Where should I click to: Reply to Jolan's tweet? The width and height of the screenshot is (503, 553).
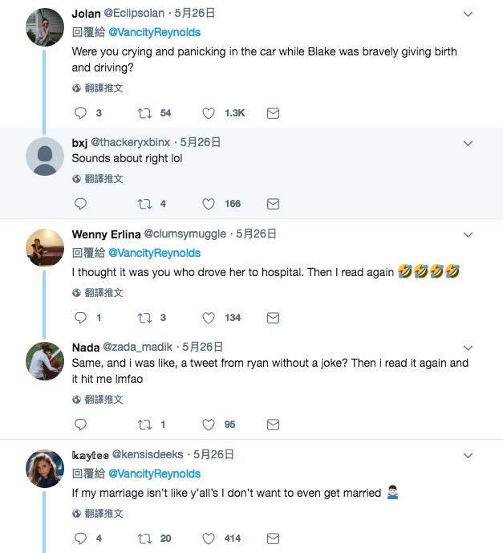[79, 113]
